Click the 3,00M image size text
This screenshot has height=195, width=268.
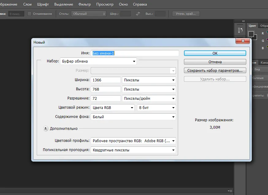pos(215,127)
